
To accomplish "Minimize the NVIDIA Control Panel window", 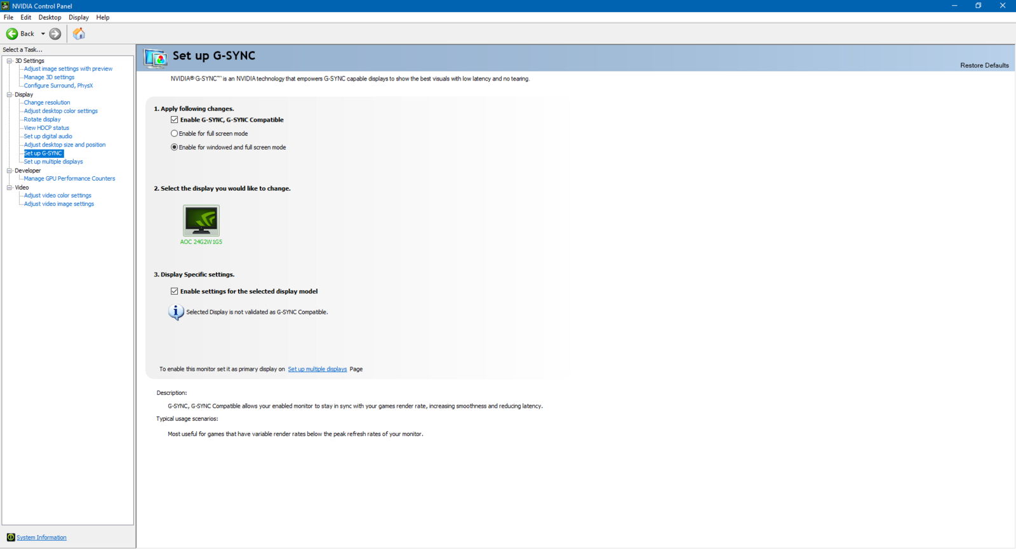I will (x=954, y=6).
